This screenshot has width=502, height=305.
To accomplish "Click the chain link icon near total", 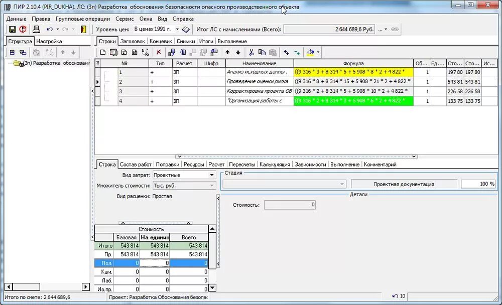I will coord(395,29).
